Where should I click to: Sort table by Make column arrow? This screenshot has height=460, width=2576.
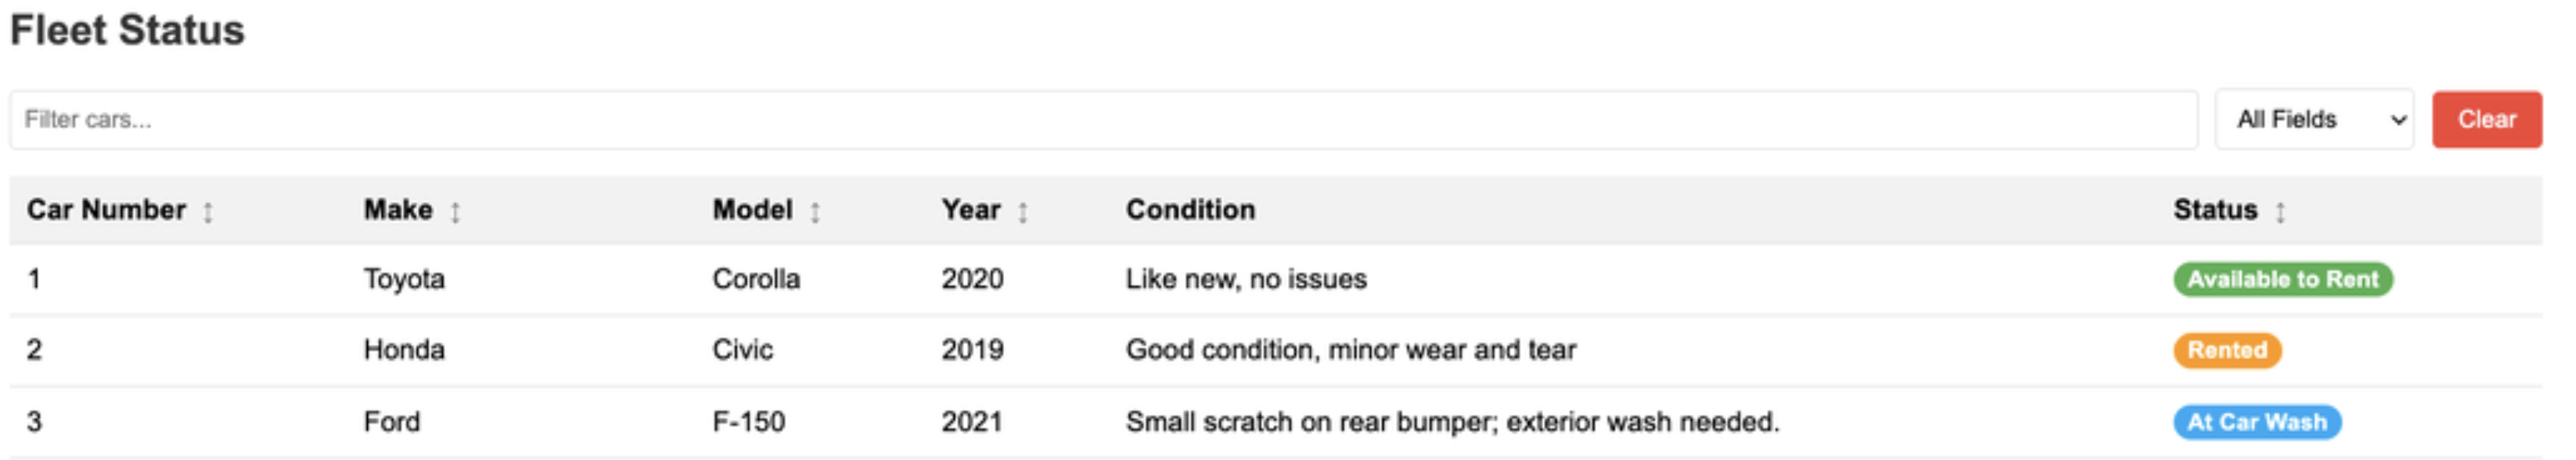click(x=455, y=212)
